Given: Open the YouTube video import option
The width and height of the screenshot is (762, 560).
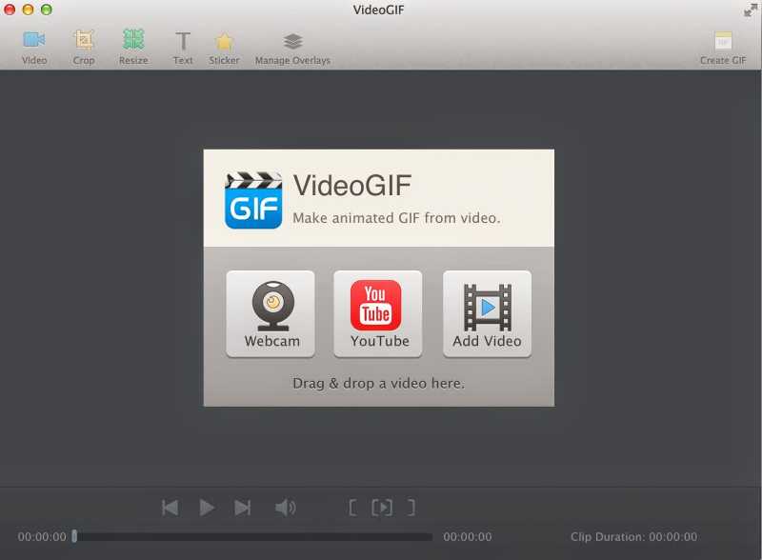Looking at the screenshot, I should pos(377,314).
